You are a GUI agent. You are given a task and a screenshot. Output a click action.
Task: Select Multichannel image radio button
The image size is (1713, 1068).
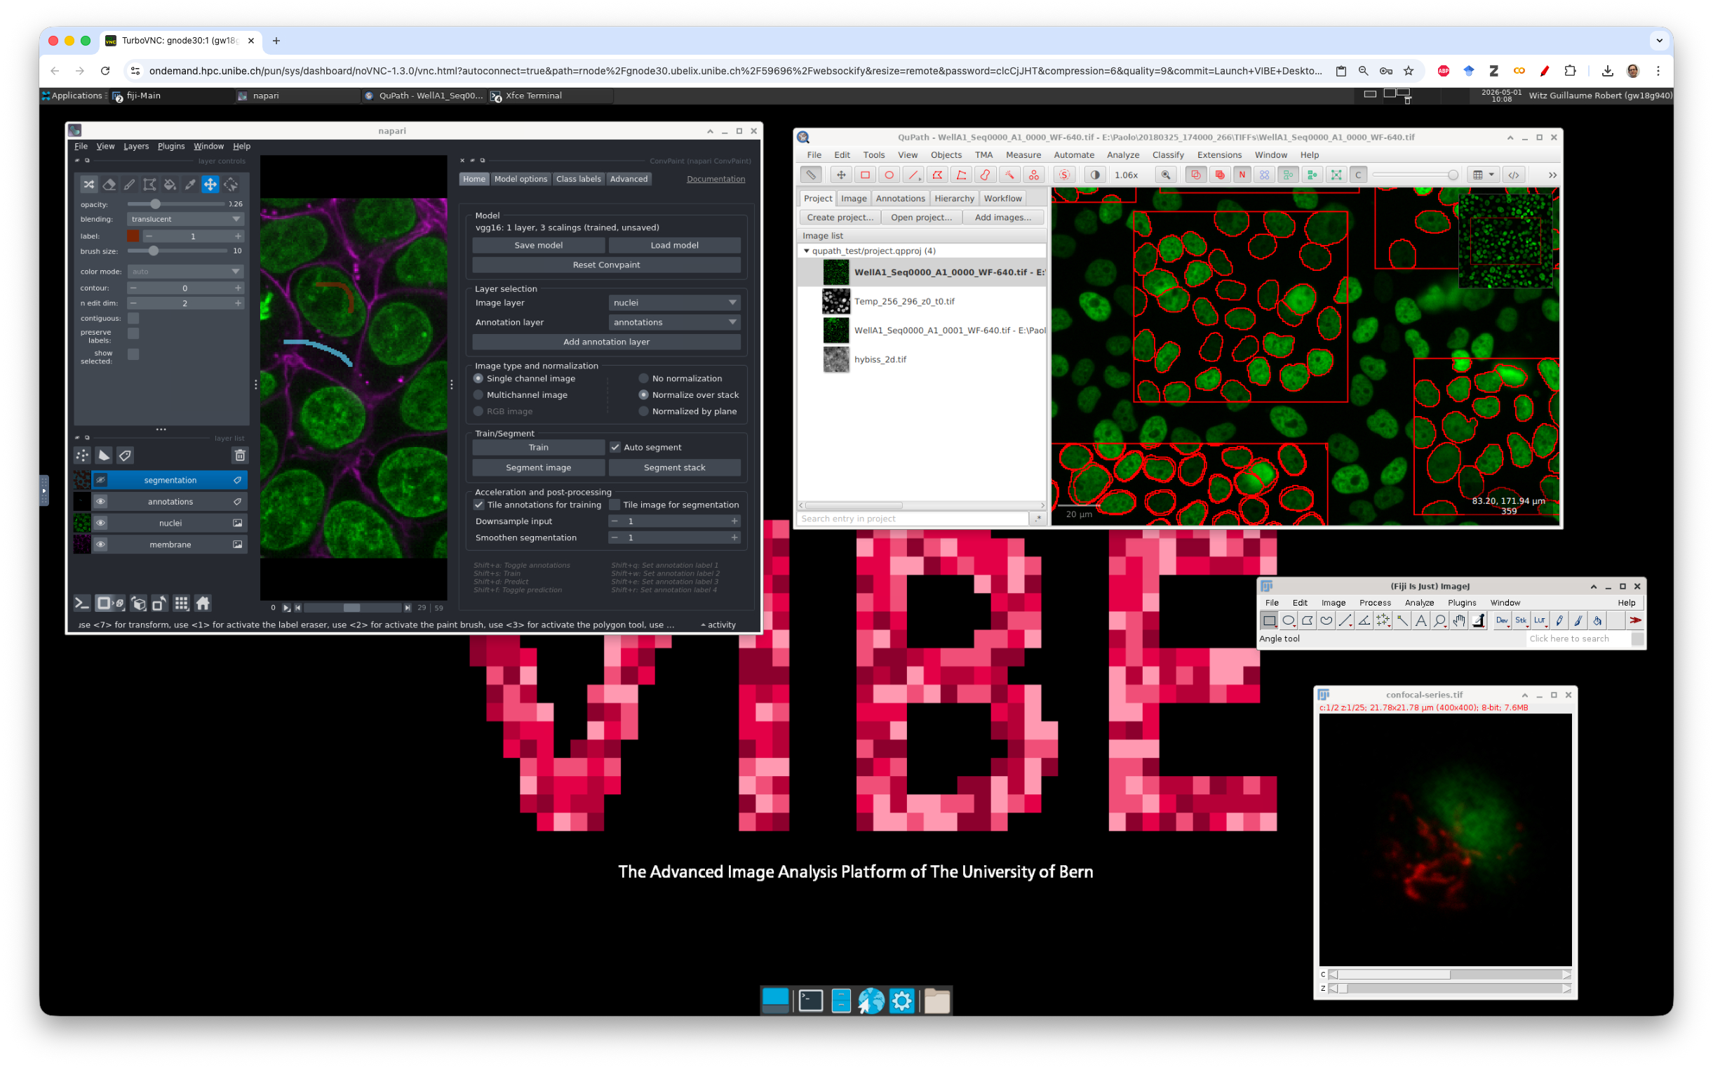coord(478,395)
